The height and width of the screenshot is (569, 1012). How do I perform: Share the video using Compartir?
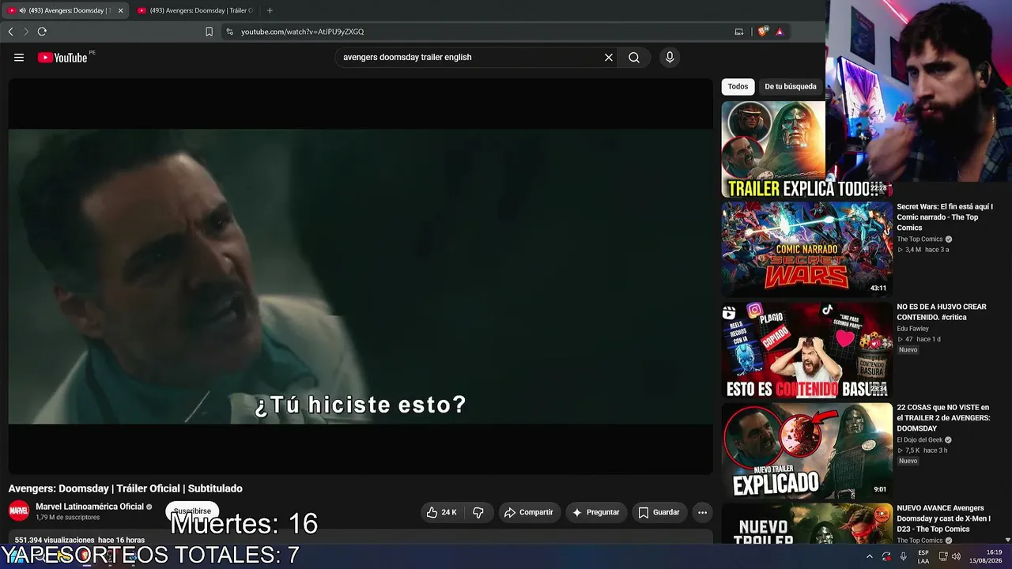point(529,512)
